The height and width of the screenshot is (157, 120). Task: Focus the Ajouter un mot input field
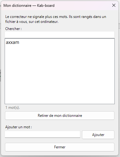tap(42, 134)
